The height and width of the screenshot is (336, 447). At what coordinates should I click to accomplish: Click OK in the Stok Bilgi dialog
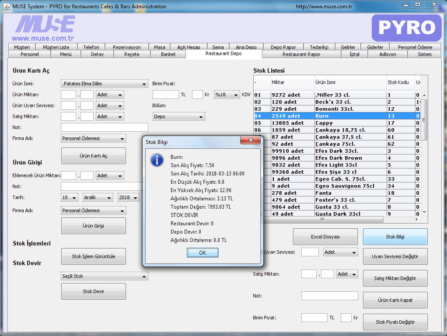pos(203,253)
